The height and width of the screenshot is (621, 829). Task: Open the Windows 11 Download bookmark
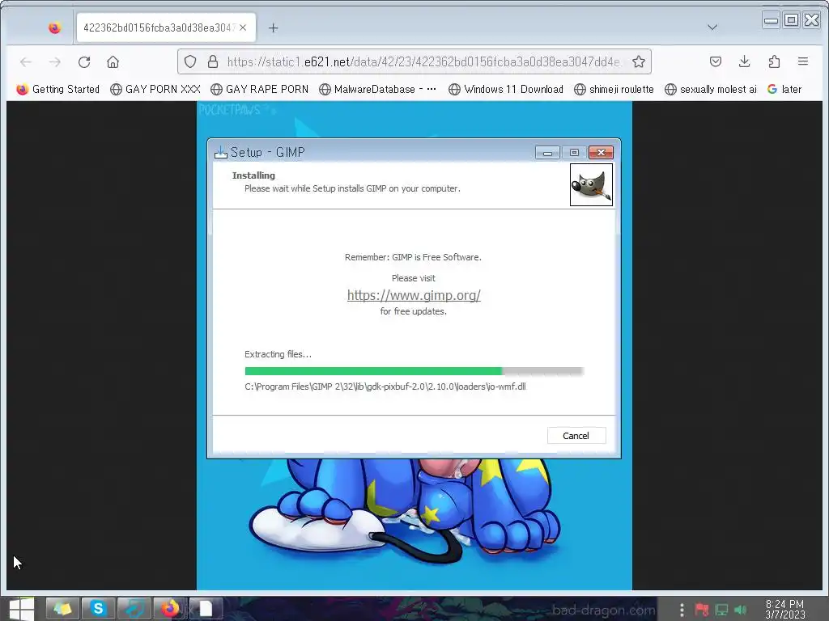506,89
